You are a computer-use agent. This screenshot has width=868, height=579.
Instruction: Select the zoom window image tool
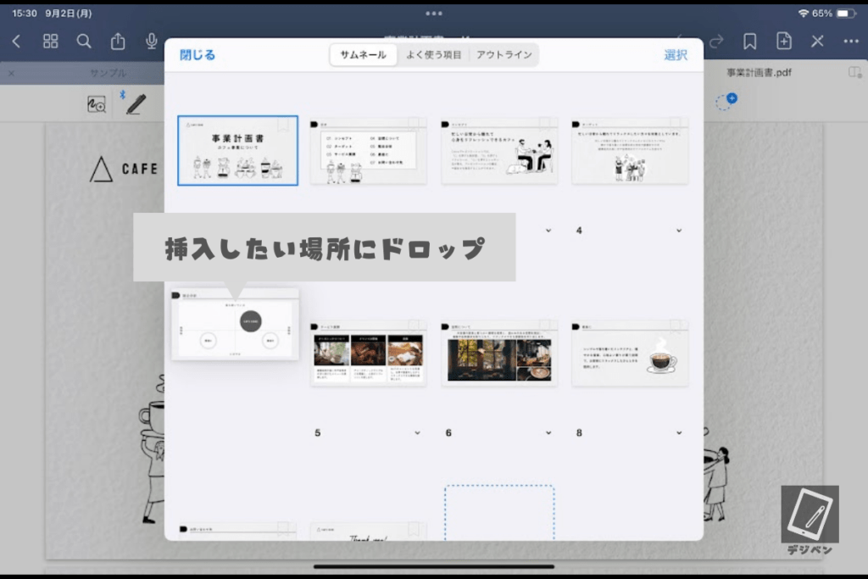(97, 104)
